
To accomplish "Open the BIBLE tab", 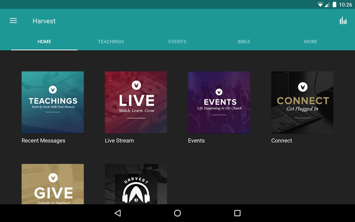I will pyautogui.click(x=244, y=42).
